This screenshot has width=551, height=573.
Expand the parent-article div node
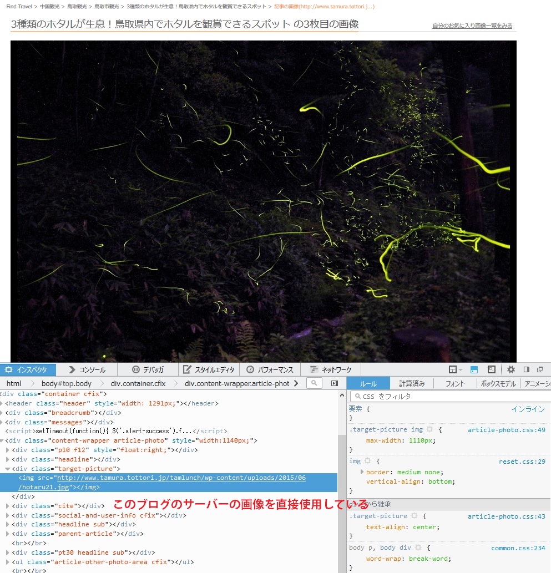tap(8, 534)
